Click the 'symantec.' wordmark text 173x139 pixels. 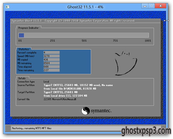(101, 111)
